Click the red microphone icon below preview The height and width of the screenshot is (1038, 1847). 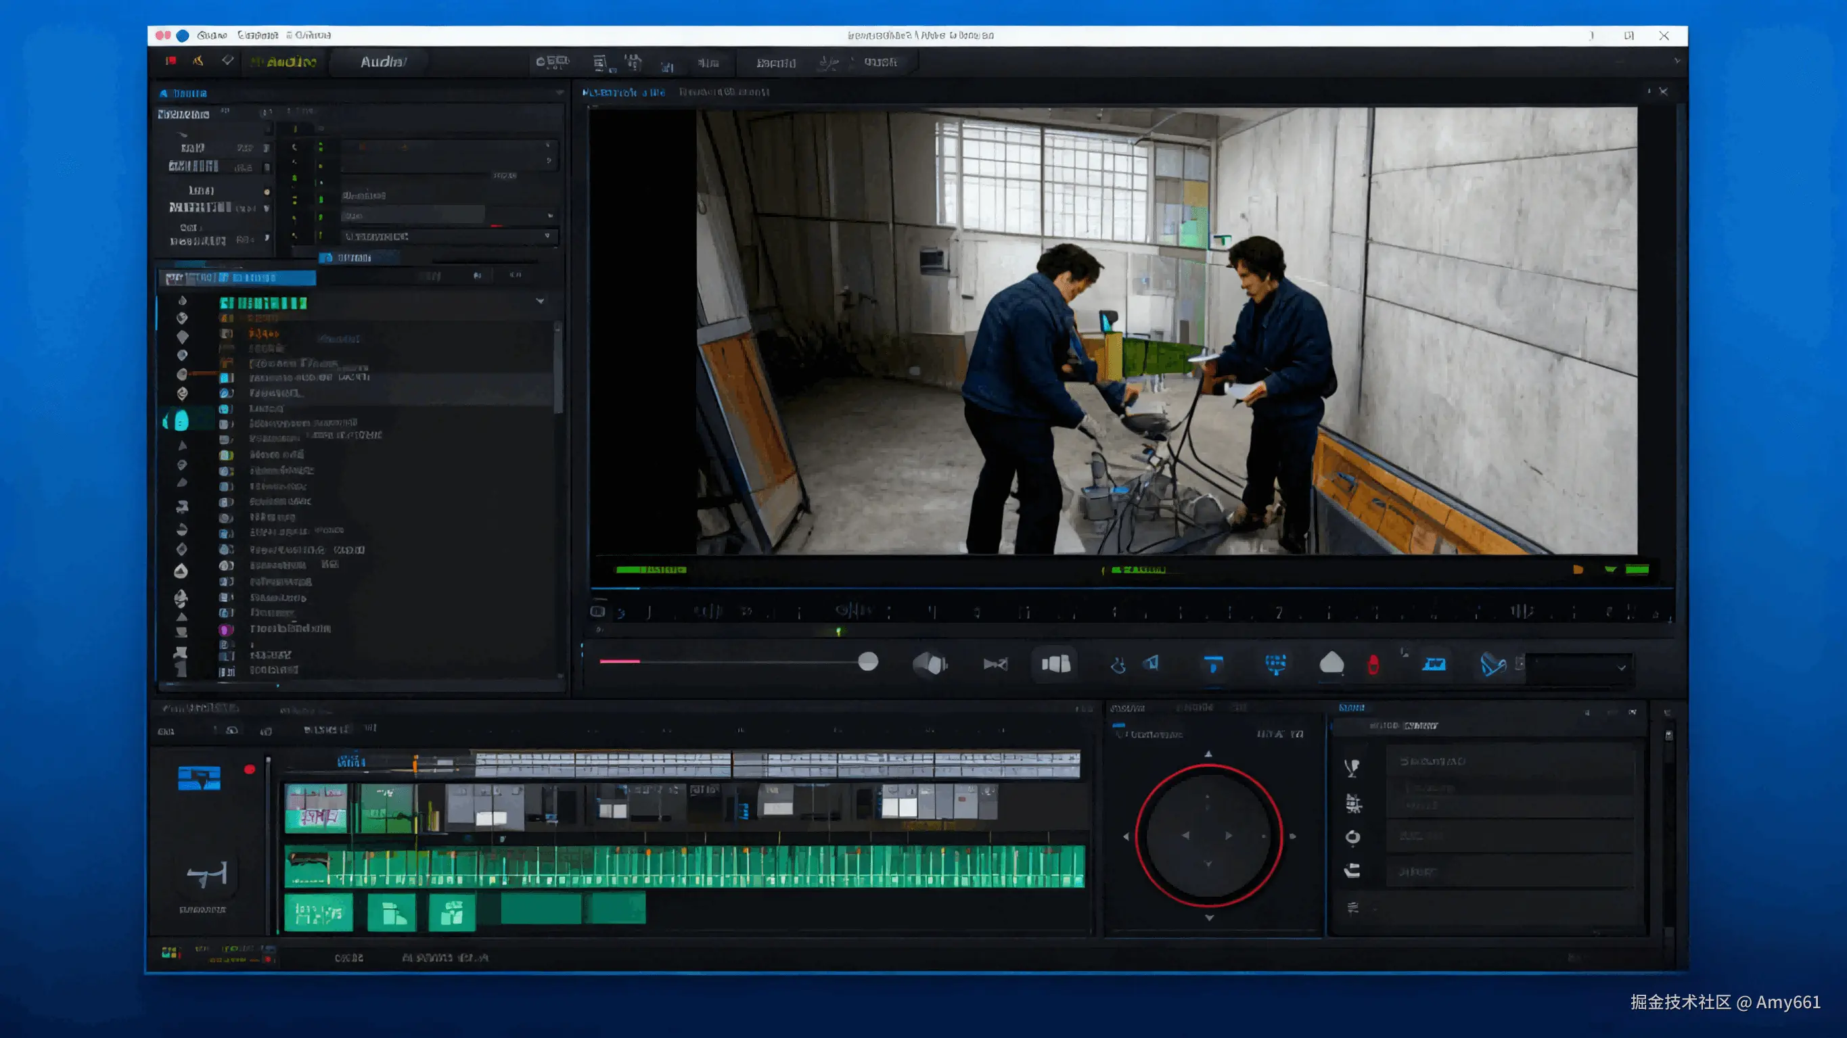coord(1373,665)
